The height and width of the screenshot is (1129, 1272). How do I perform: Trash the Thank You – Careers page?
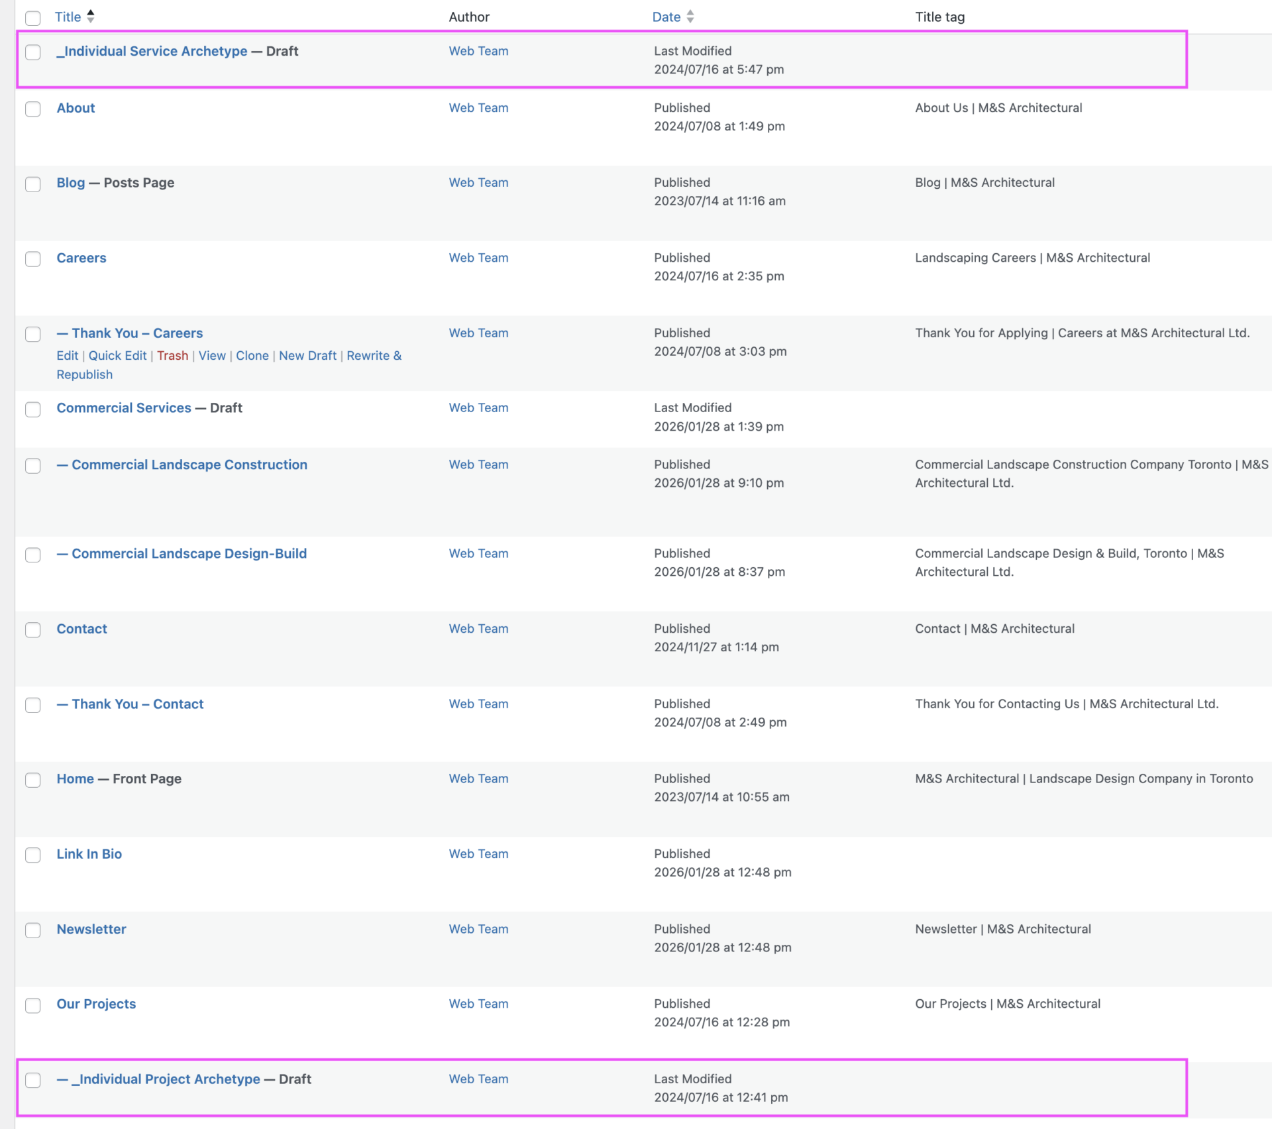[172, 356]
